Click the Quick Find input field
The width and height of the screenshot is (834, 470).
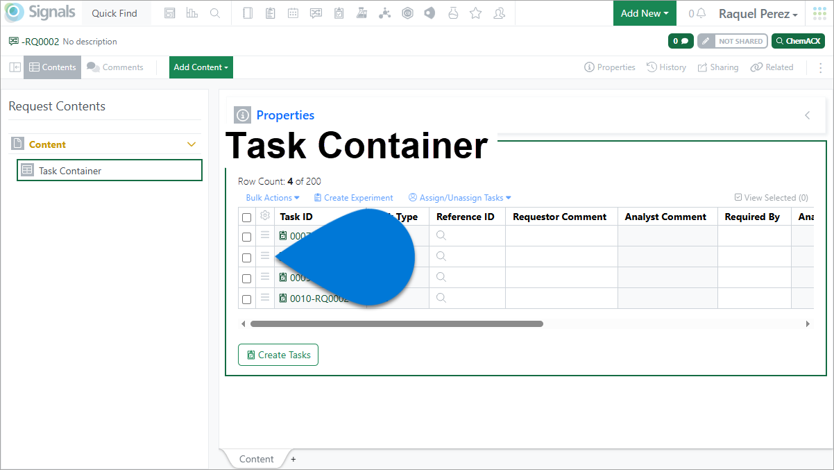pos(116,13)
